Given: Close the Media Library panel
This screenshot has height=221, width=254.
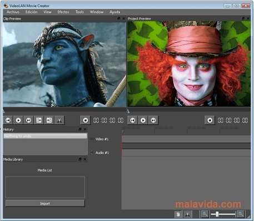Looking at the screenshot, I should pos(85,159).
